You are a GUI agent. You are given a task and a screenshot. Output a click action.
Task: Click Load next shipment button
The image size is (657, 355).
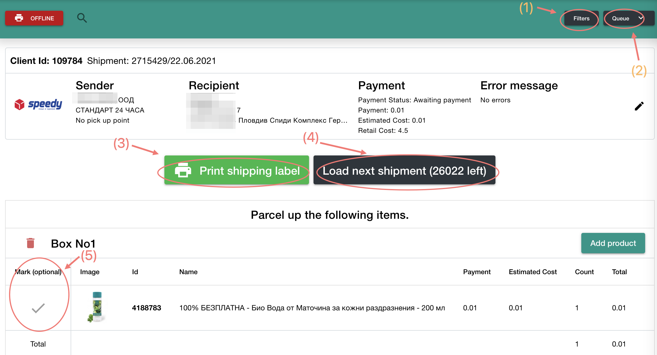coord(404,170)
